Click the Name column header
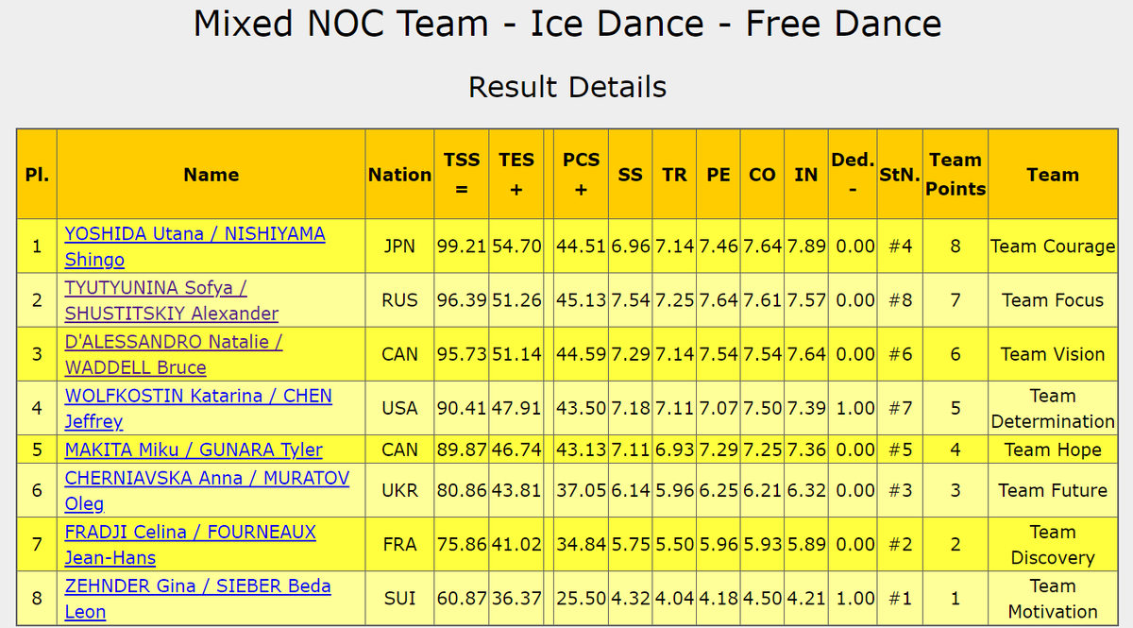This screenshot has height=628, width=1133. (x=211, y=175)
